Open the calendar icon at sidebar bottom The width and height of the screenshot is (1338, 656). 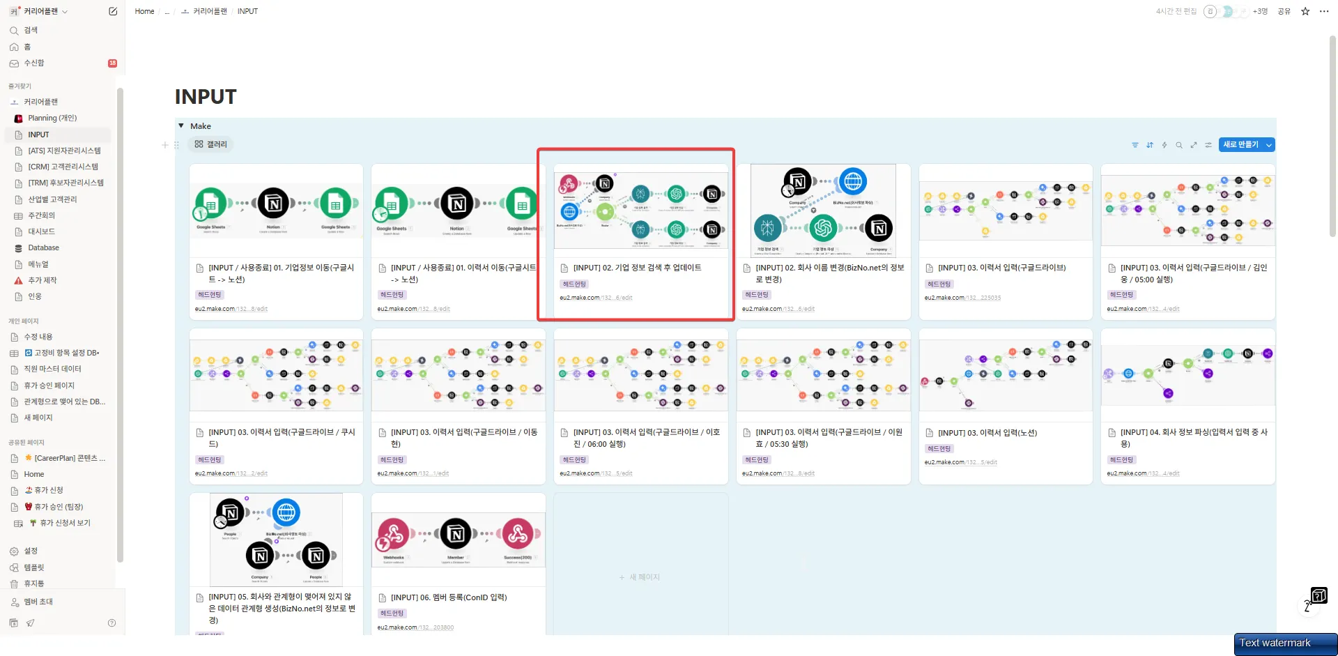point(14,623)
